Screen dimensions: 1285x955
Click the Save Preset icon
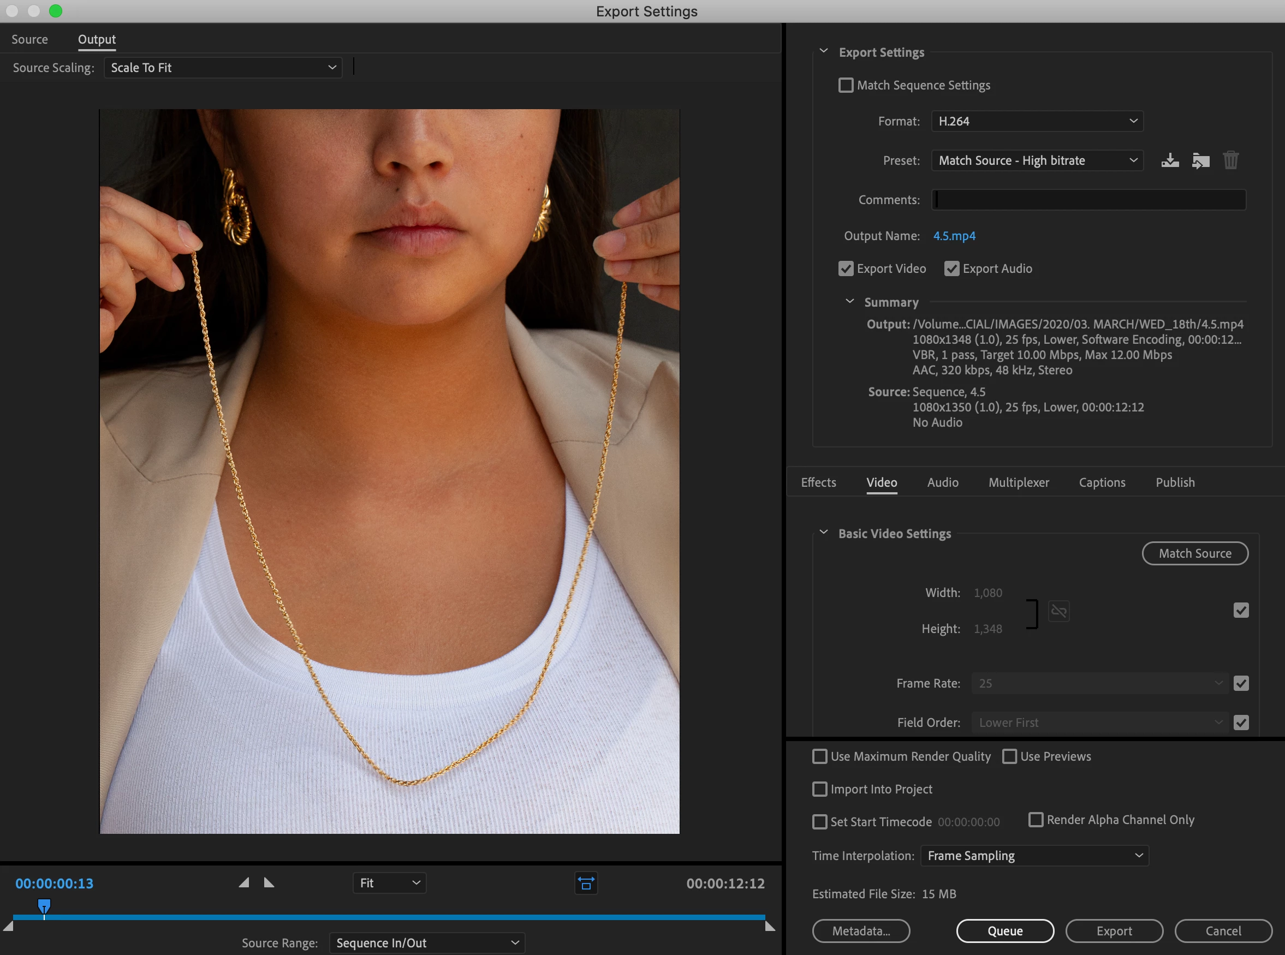pyautogui.click(x=1169, y=160)
